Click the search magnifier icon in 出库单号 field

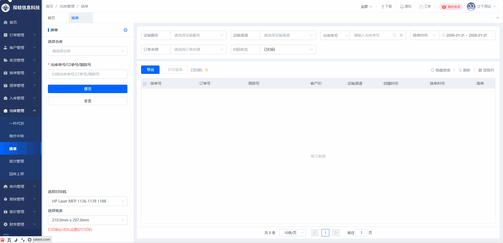point(394,35)
